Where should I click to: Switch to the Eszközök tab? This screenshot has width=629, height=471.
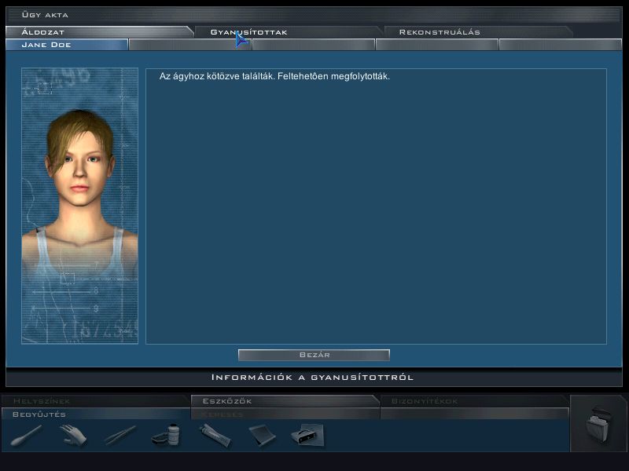click(226, 401)
